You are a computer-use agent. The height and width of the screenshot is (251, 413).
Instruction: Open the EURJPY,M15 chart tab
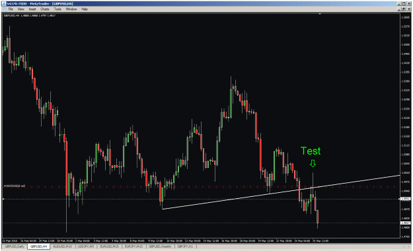133,246
